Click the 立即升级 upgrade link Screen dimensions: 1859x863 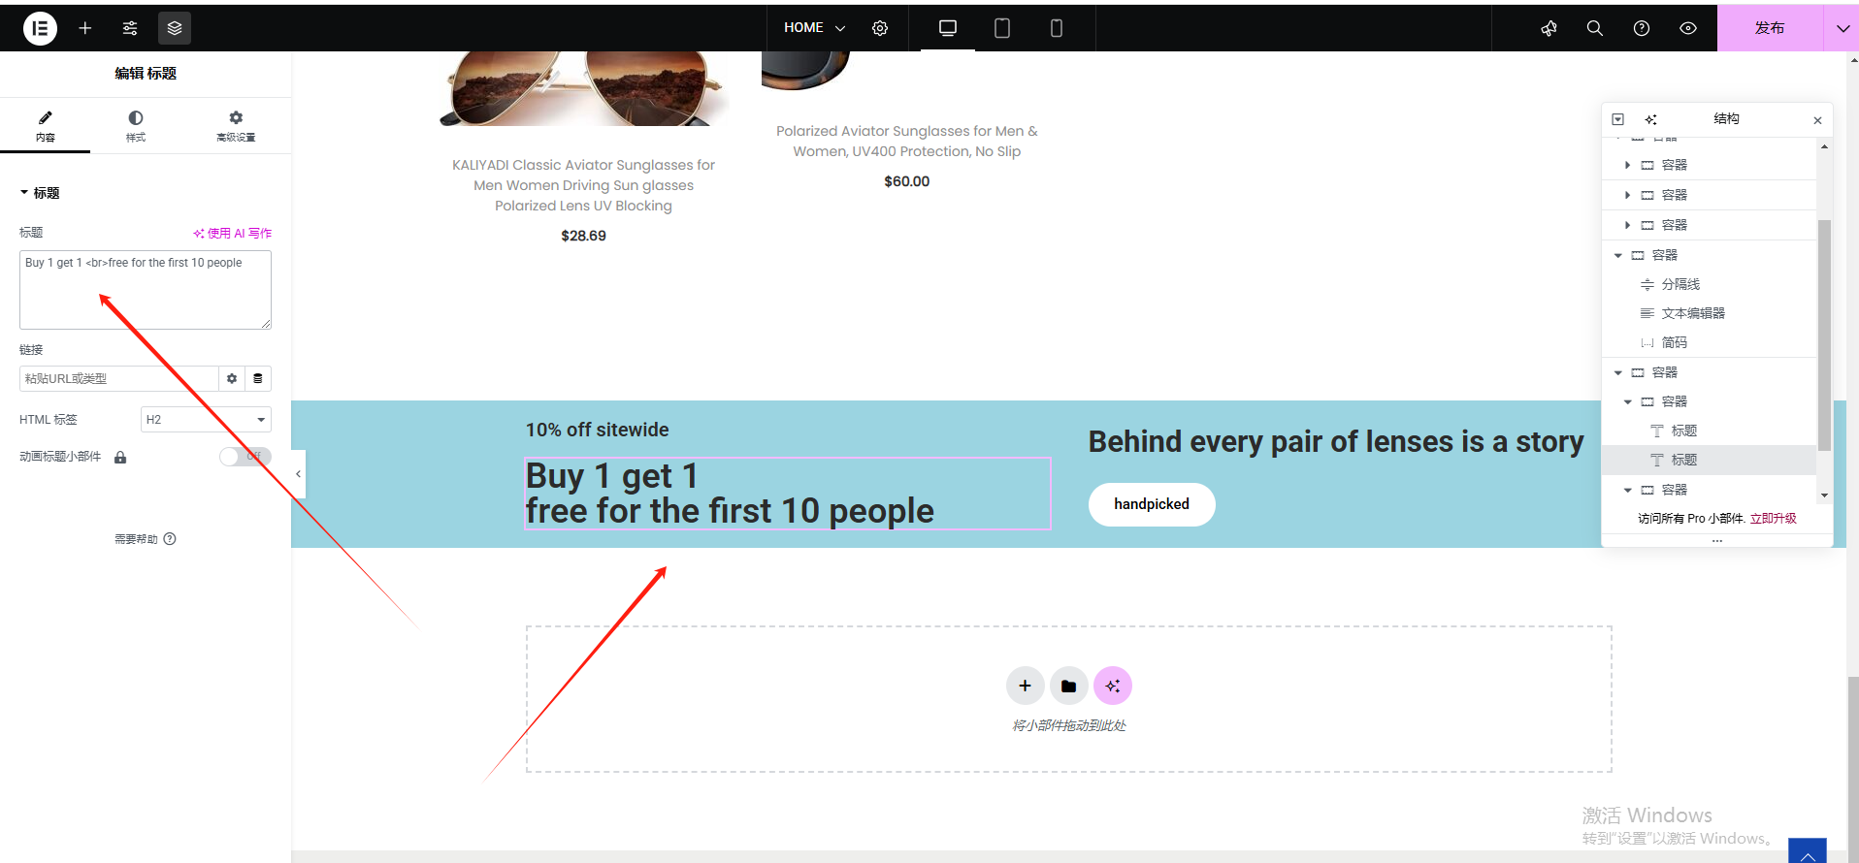click(1773, 519)
